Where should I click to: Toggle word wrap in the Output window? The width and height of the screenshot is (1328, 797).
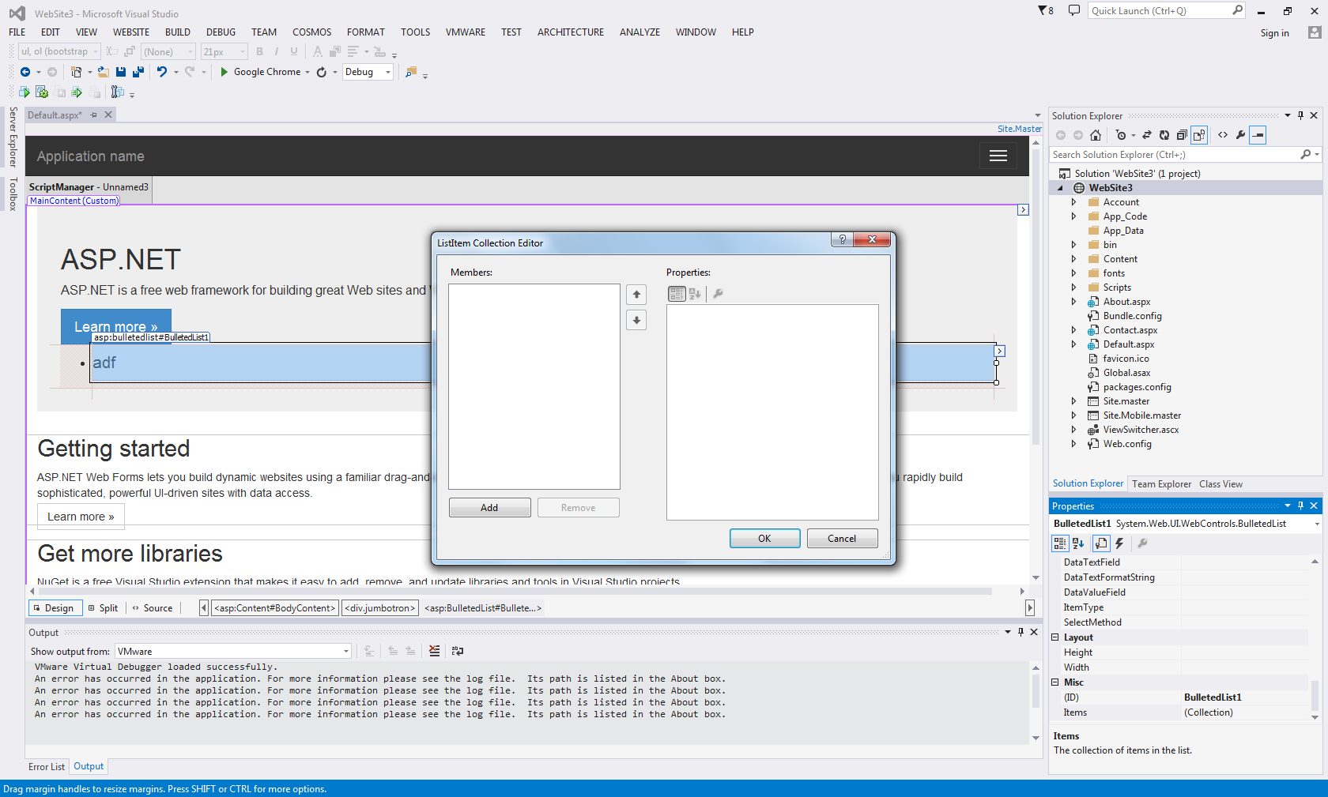tap(458, 651)
